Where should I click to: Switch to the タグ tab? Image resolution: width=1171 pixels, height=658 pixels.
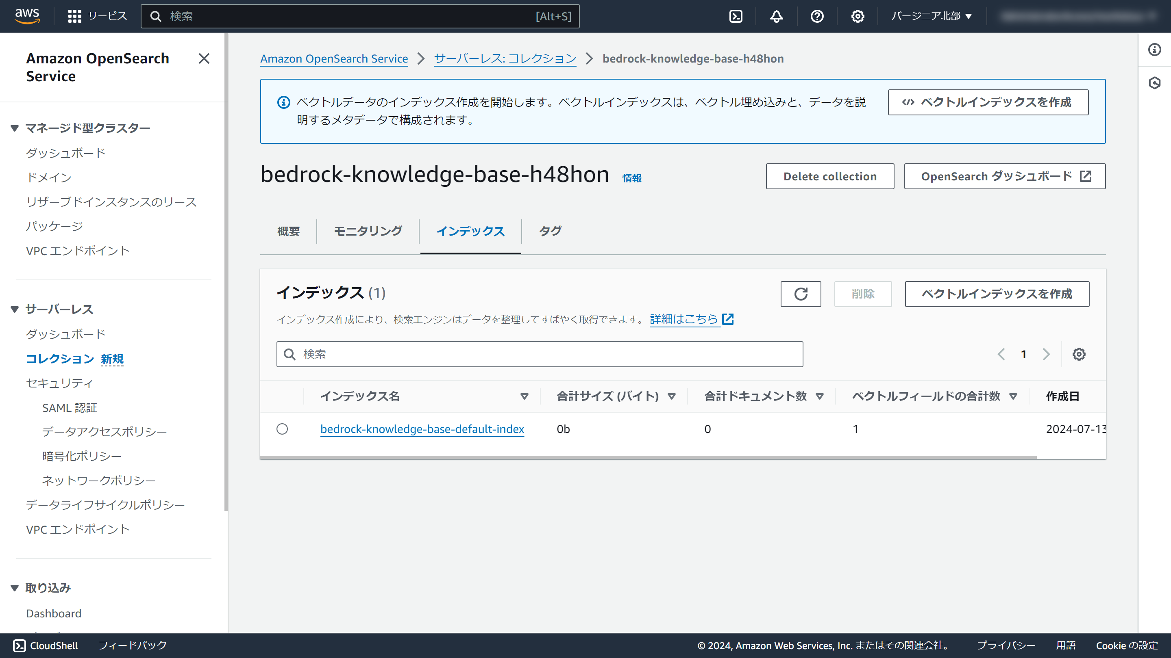pos(550,231)
